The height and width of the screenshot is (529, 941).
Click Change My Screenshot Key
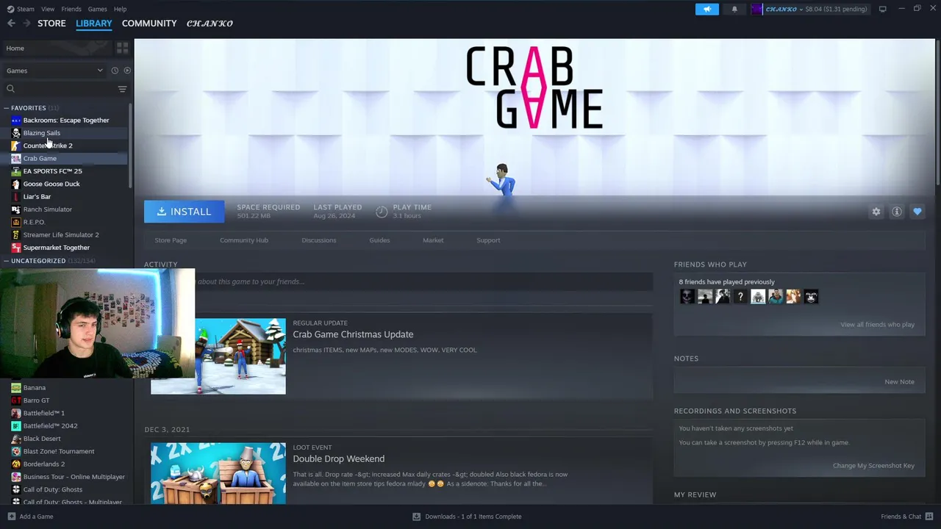point(873,466)
